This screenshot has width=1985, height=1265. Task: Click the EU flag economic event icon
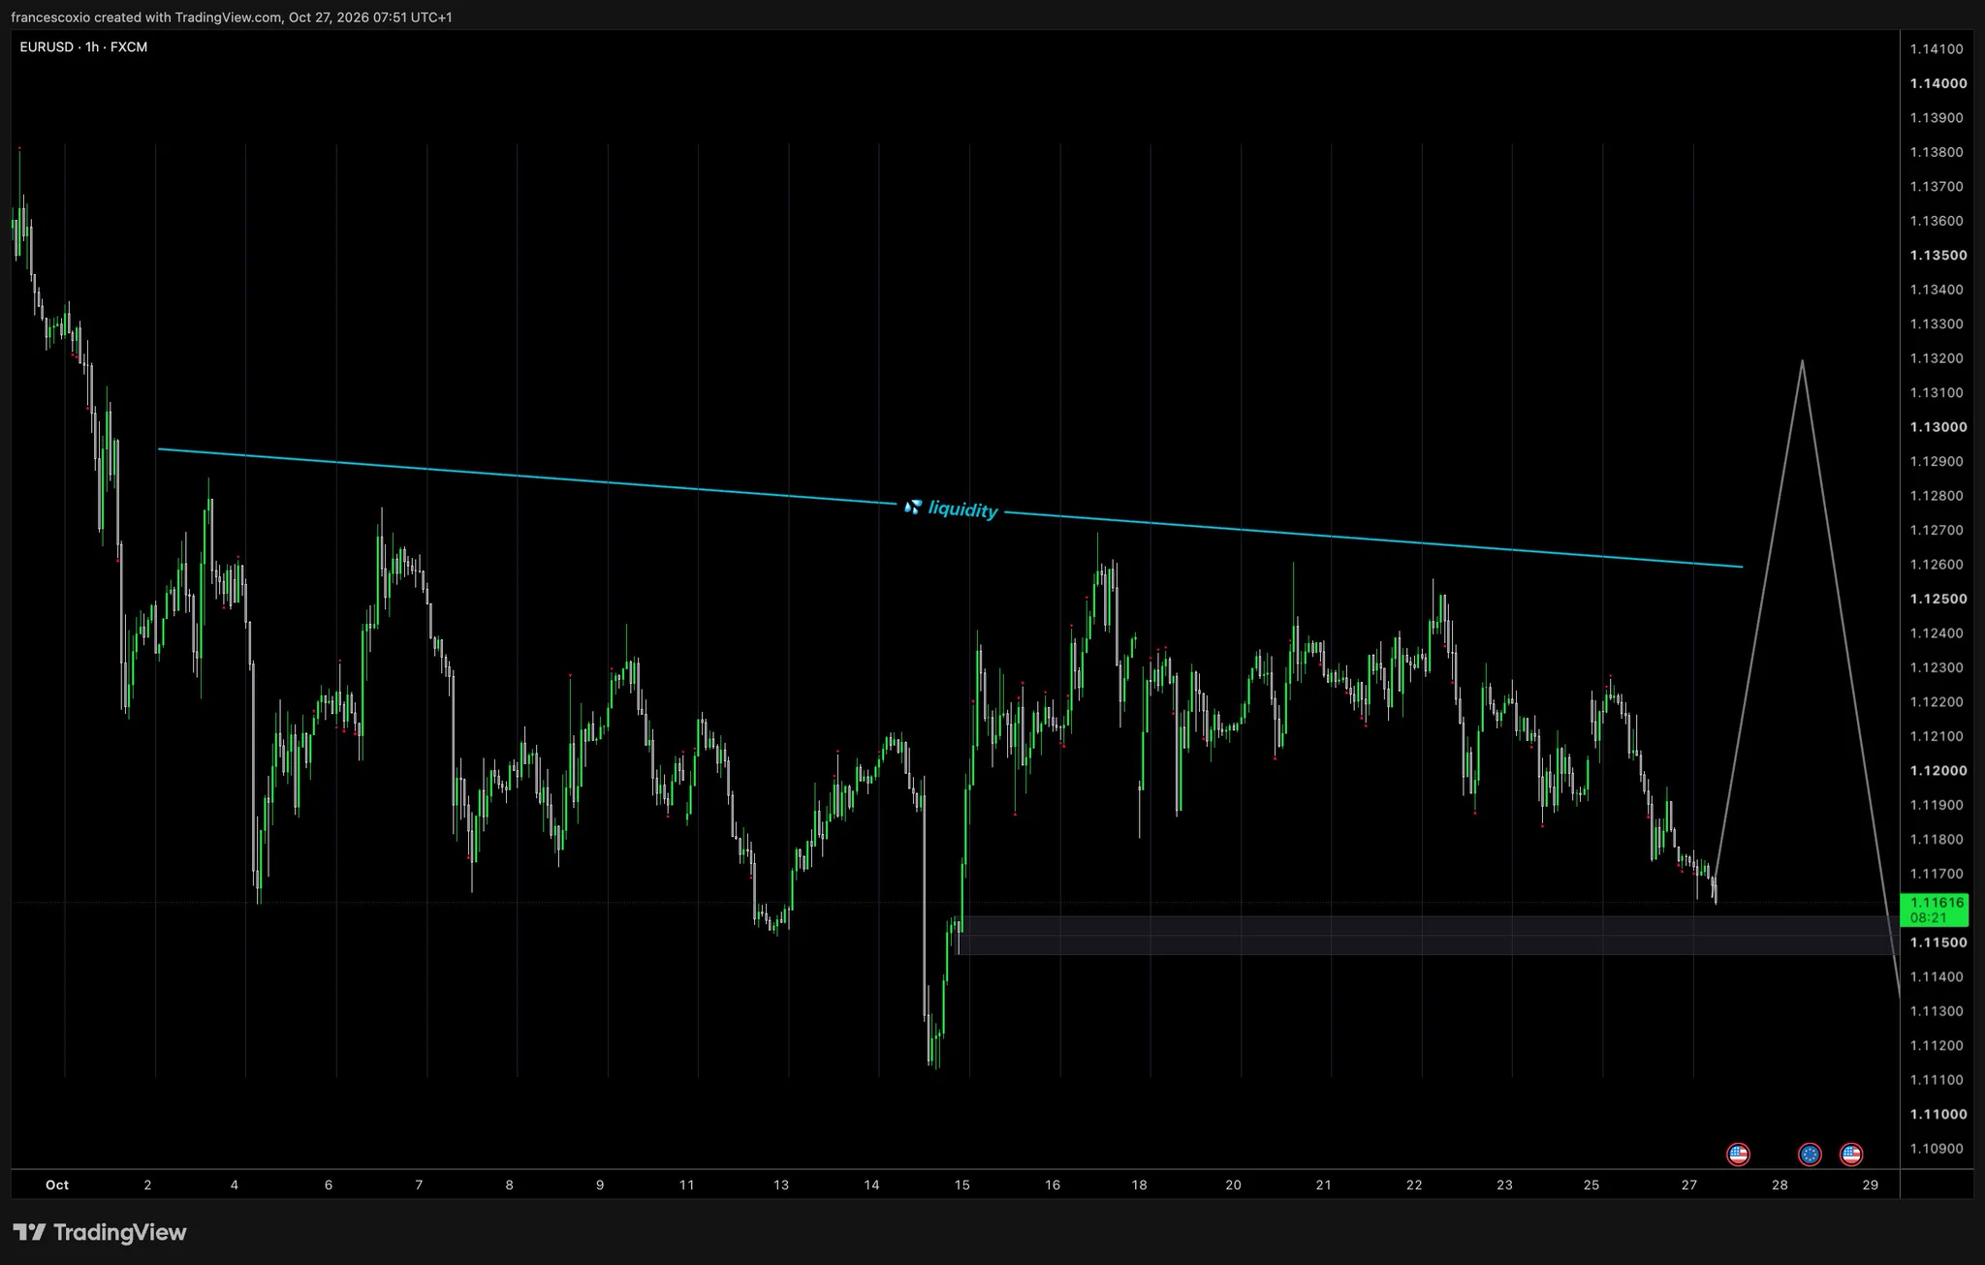point(1810,1154)
